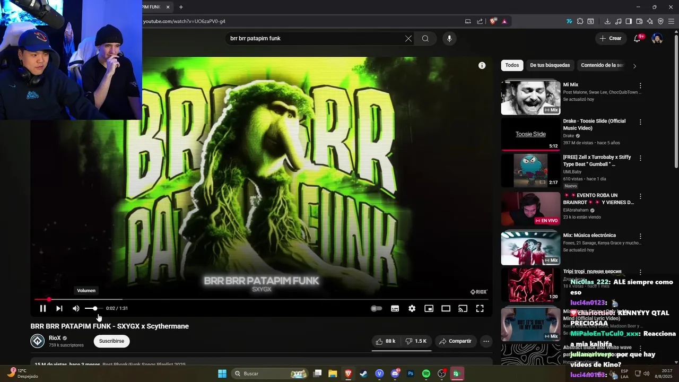Screen dimensions: 679x382
Task: Start voice search with the microphone
Action: 449,38
